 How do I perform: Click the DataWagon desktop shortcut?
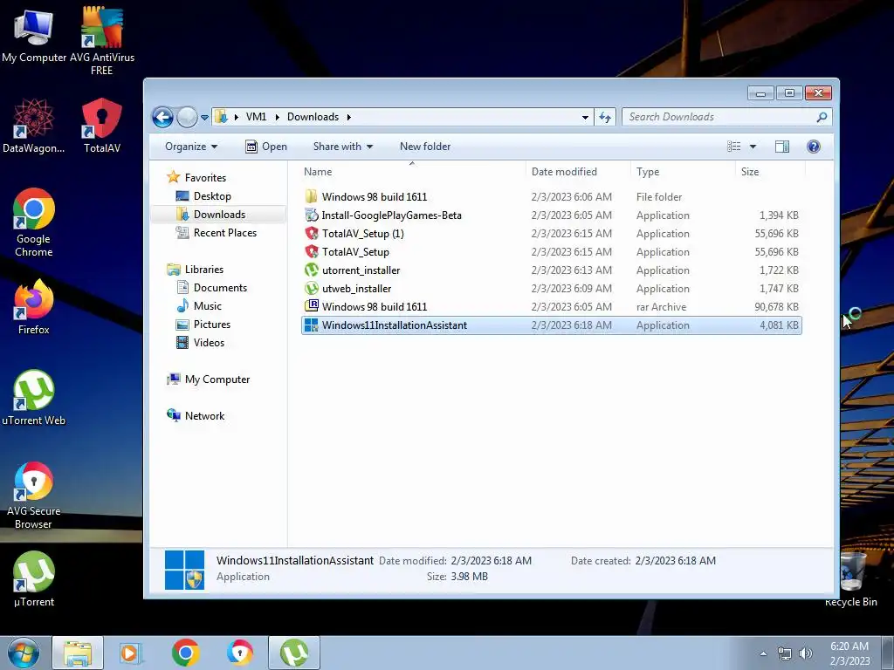click(x=34, y=126)
